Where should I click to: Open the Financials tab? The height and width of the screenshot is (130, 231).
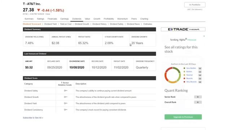click(x=52, y=19)
